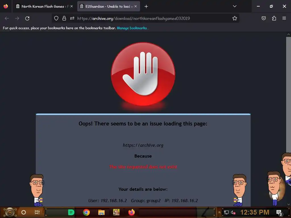291x218 pixels.
Task: Go forward with the forward arrow
Action: (17, 18)
